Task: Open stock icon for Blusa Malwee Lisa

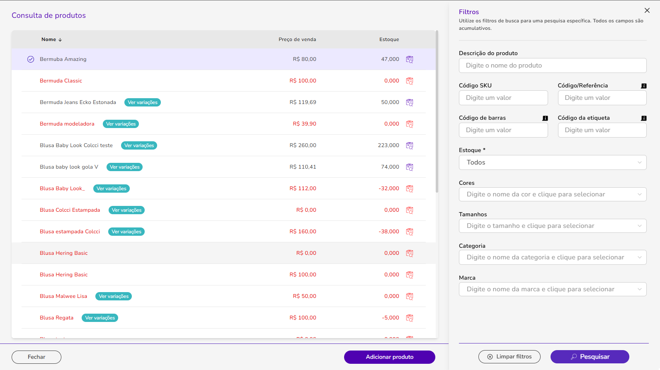Action: [x=410, y=296]
